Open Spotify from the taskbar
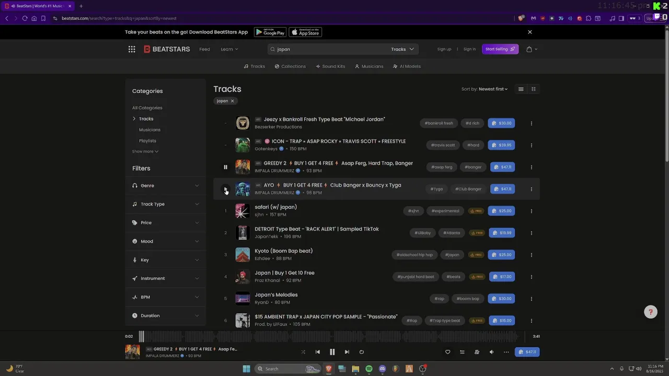This screenshot has height=376, width=669. click(x=369, y=369)
